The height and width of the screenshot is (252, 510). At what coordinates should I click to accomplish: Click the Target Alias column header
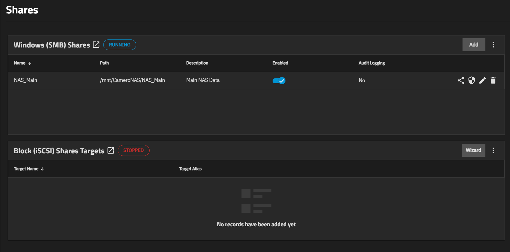[190, 169]
